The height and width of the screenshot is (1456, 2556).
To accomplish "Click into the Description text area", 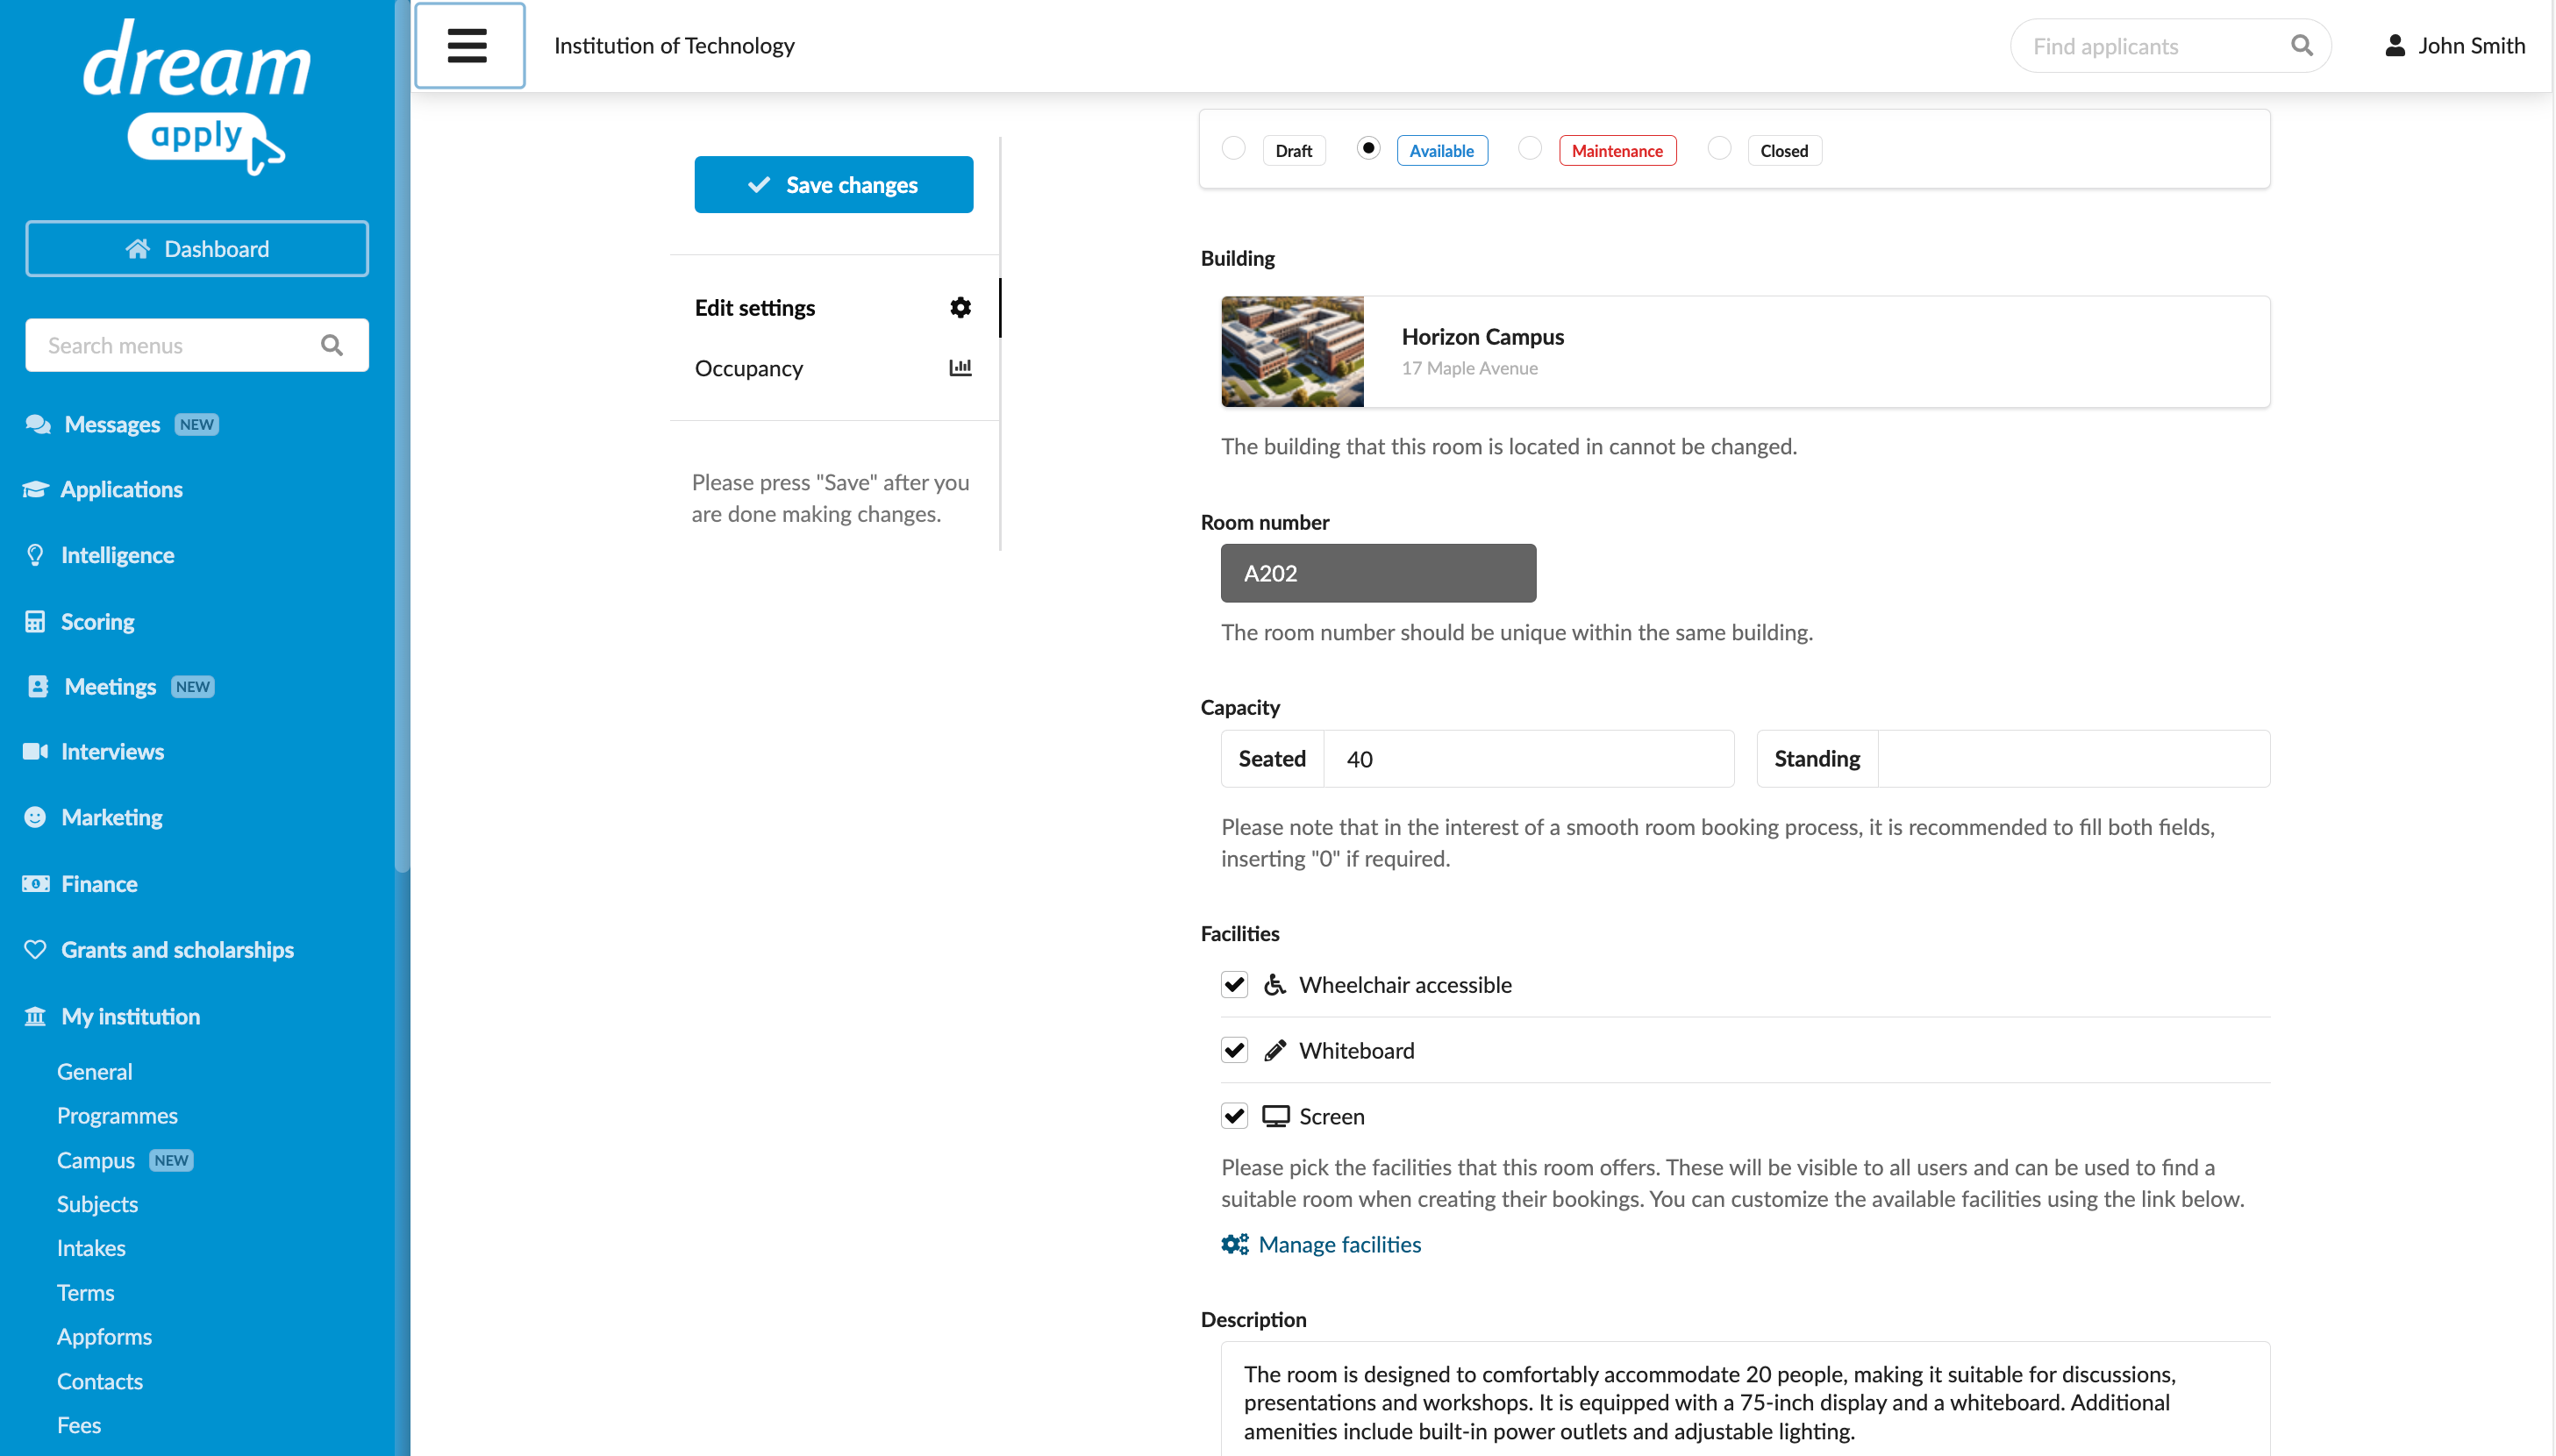I will click(x=1745, y=1400).
